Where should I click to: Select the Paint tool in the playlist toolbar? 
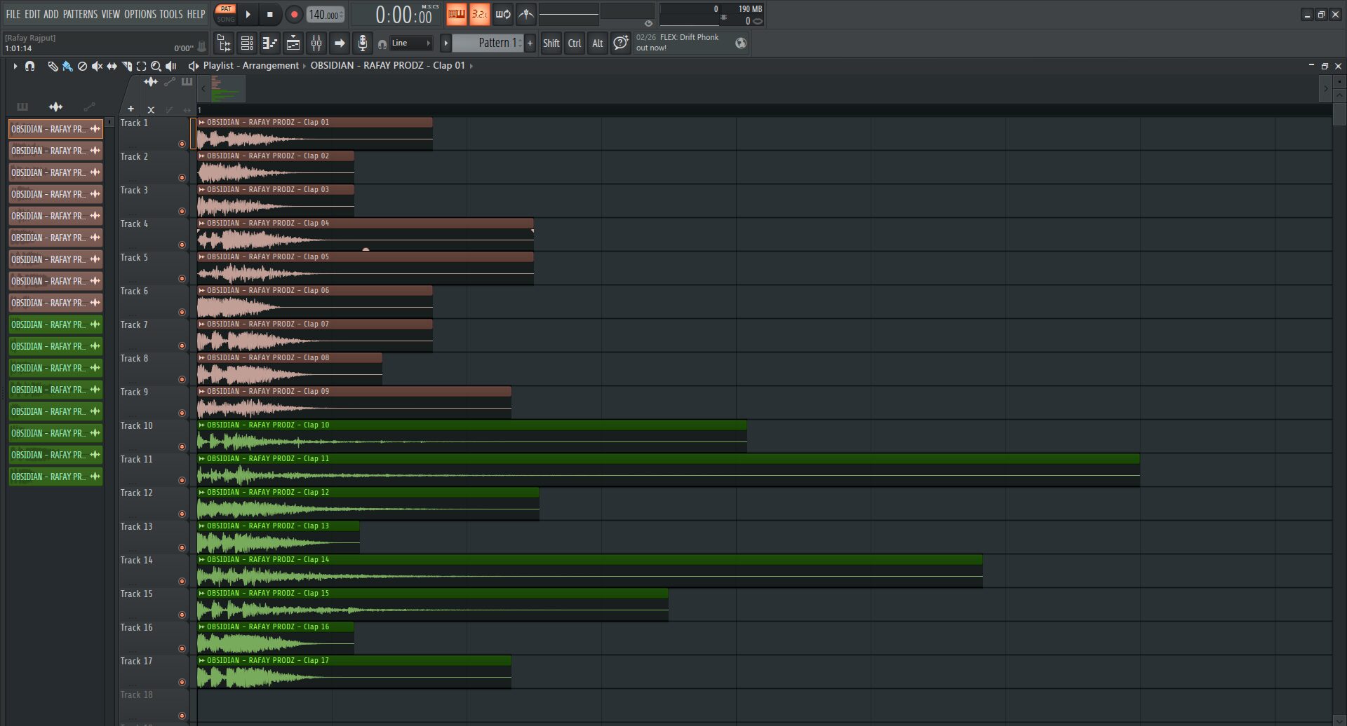[x=67, y=66]
